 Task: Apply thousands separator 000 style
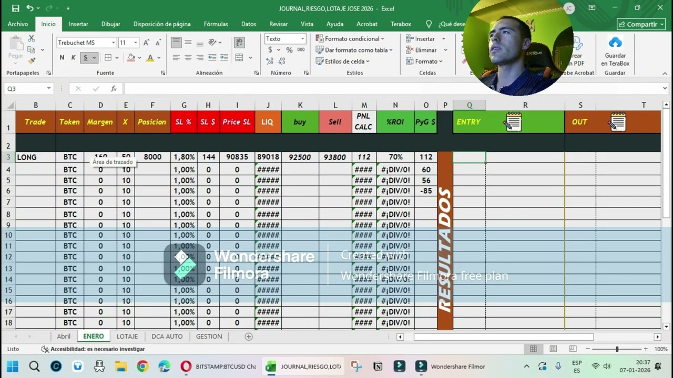click(301, 50)
